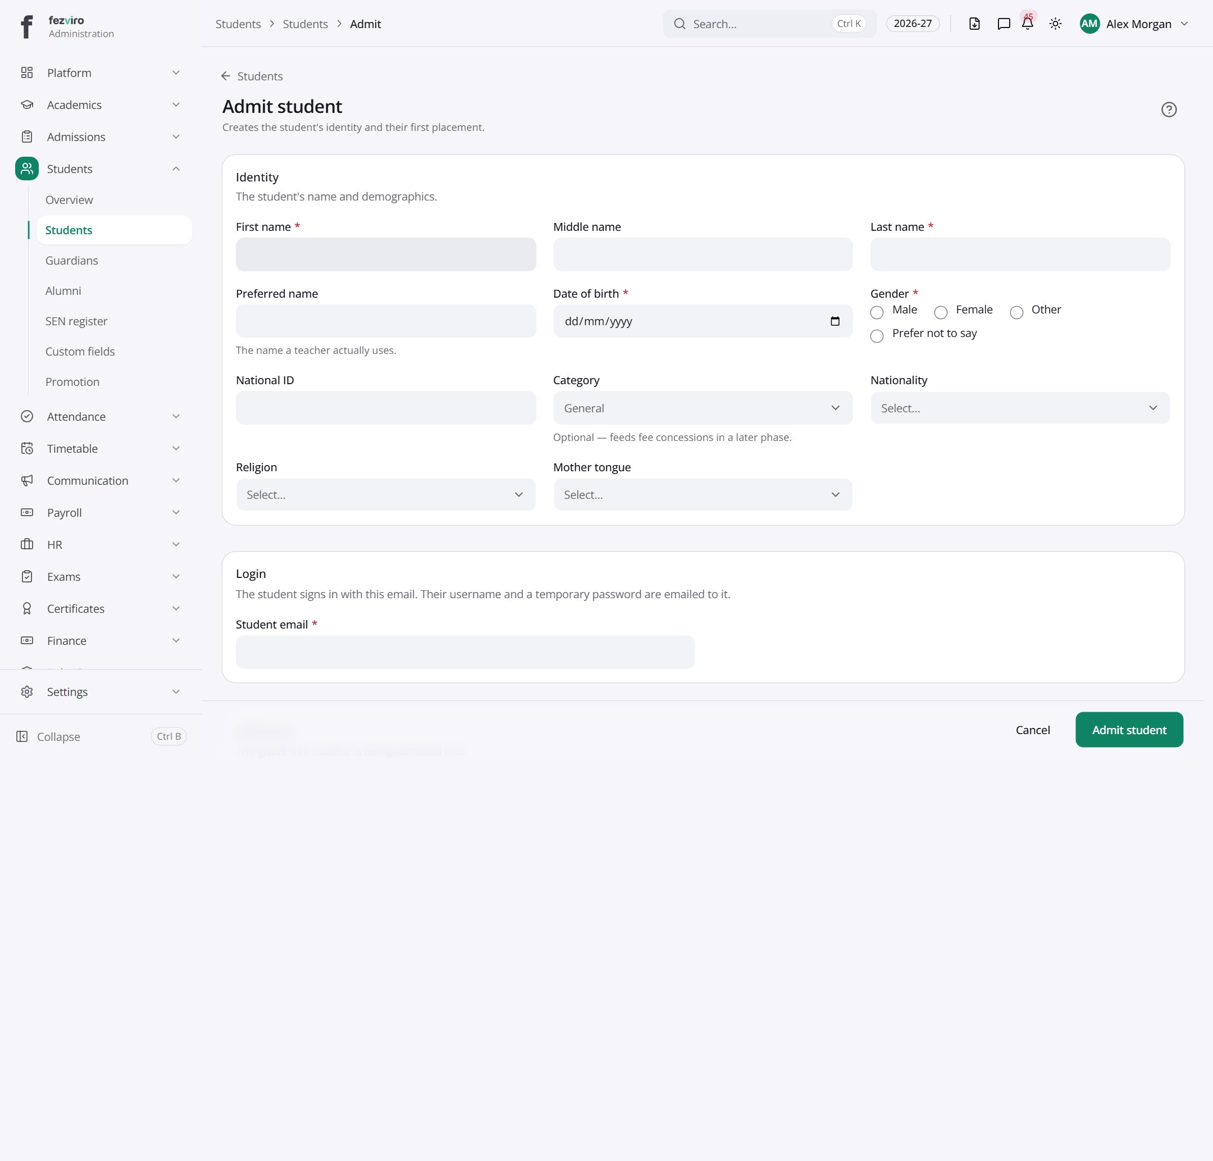
Task: Open the Nationality dropdown
Action: pyautogui.click(x=1020, y=408)
